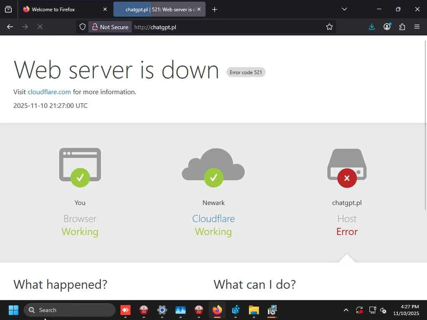Close the chatgpt.pl tab
The height and width of the screenshot is (320, 427).
point(199,9)
